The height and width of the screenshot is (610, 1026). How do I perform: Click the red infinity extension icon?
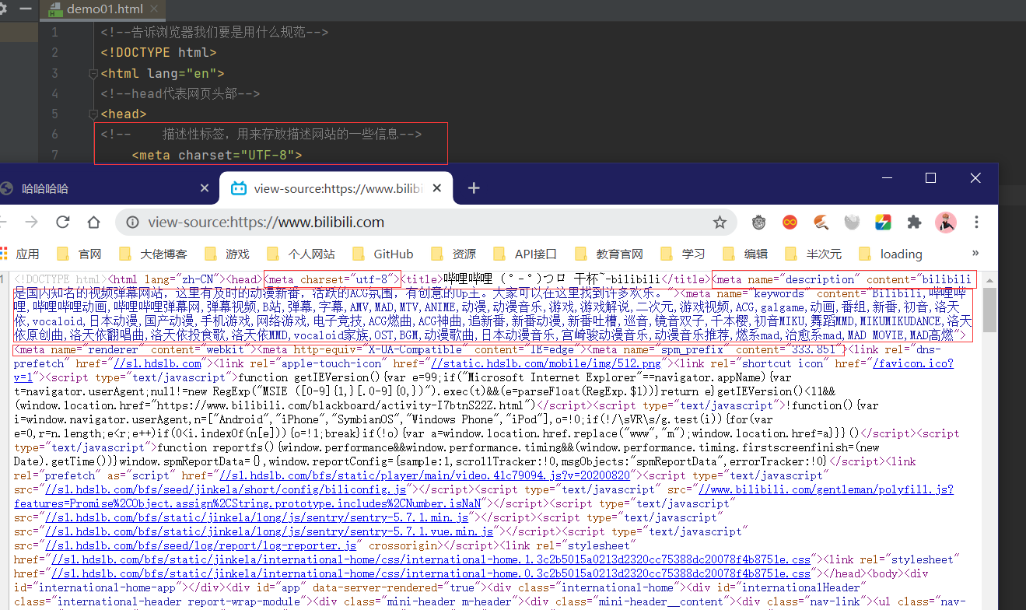pyautogui.click(x=790, y=223)
